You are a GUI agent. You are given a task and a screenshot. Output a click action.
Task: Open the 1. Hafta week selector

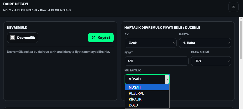point(205,43)
